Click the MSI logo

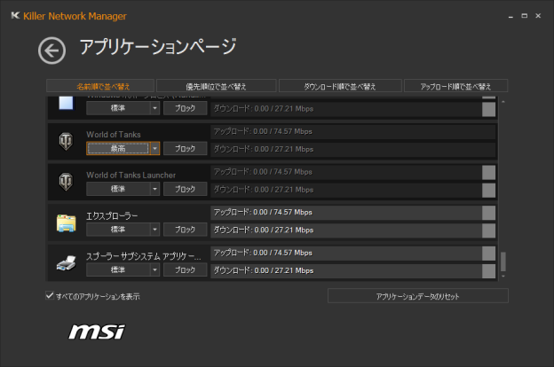pyautogui.click(x=97, y=332)
